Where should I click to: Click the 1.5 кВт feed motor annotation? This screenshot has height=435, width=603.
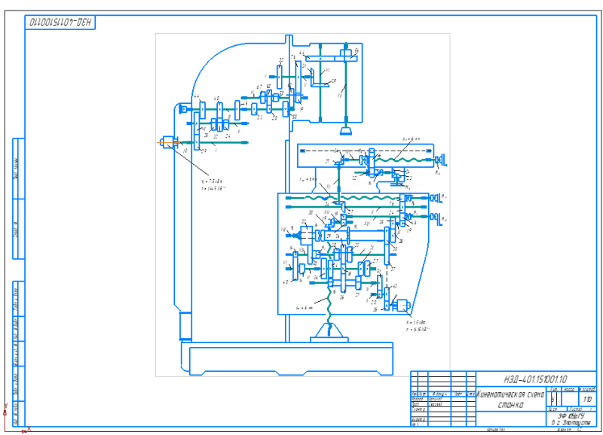(x=416, y=323)
